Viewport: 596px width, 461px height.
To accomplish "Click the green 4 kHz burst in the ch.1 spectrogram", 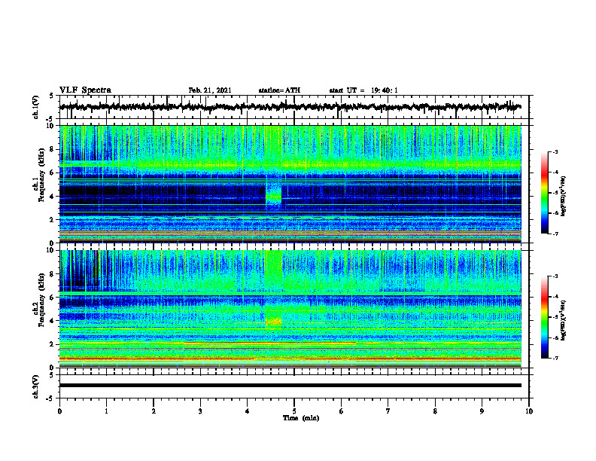I will coord(274,196).
